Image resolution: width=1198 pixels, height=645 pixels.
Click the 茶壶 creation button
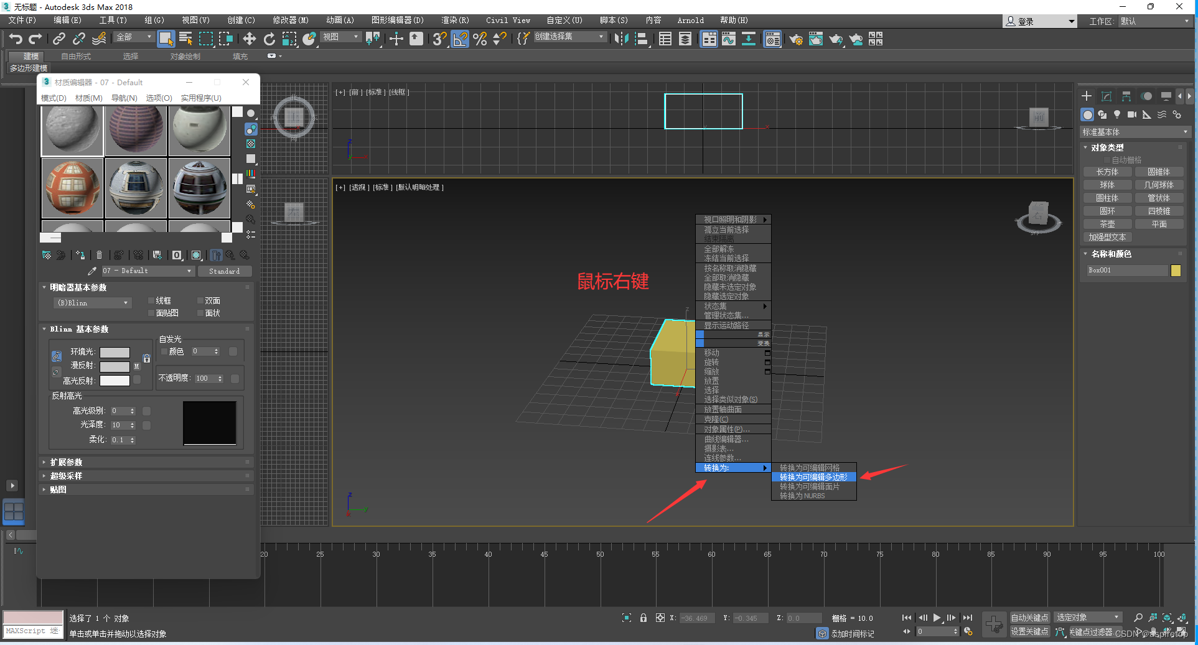click(1107, 223)
